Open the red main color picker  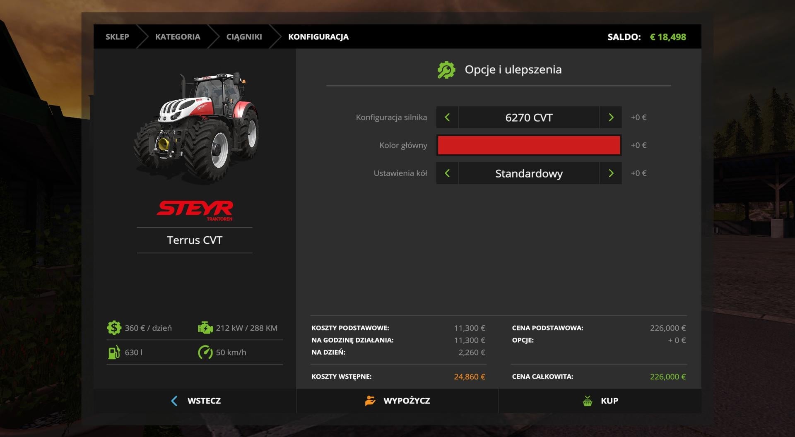(x=529, y=145)
